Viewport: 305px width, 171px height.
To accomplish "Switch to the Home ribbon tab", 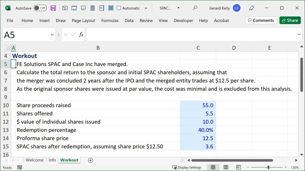I will pyautogui.click(x=27, y=21).
